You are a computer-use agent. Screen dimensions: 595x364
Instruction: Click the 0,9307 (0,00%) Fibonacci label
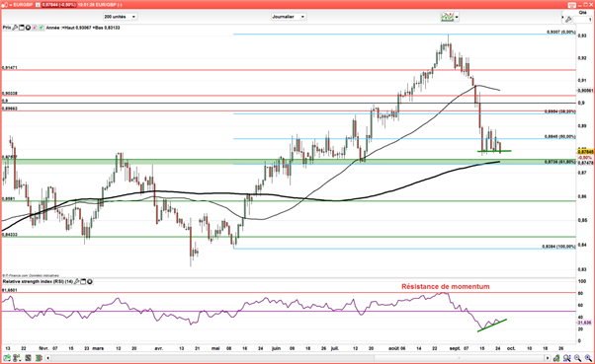point(560,33)
